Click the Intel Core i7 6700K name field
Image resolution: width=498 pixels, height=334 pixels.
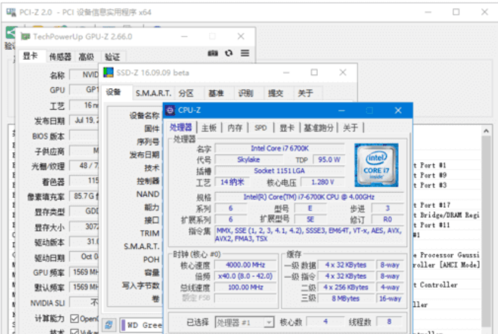point(279,149)
